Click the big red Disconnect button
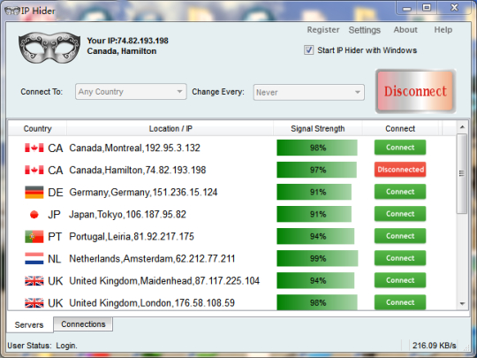 (x=415, y=91)
